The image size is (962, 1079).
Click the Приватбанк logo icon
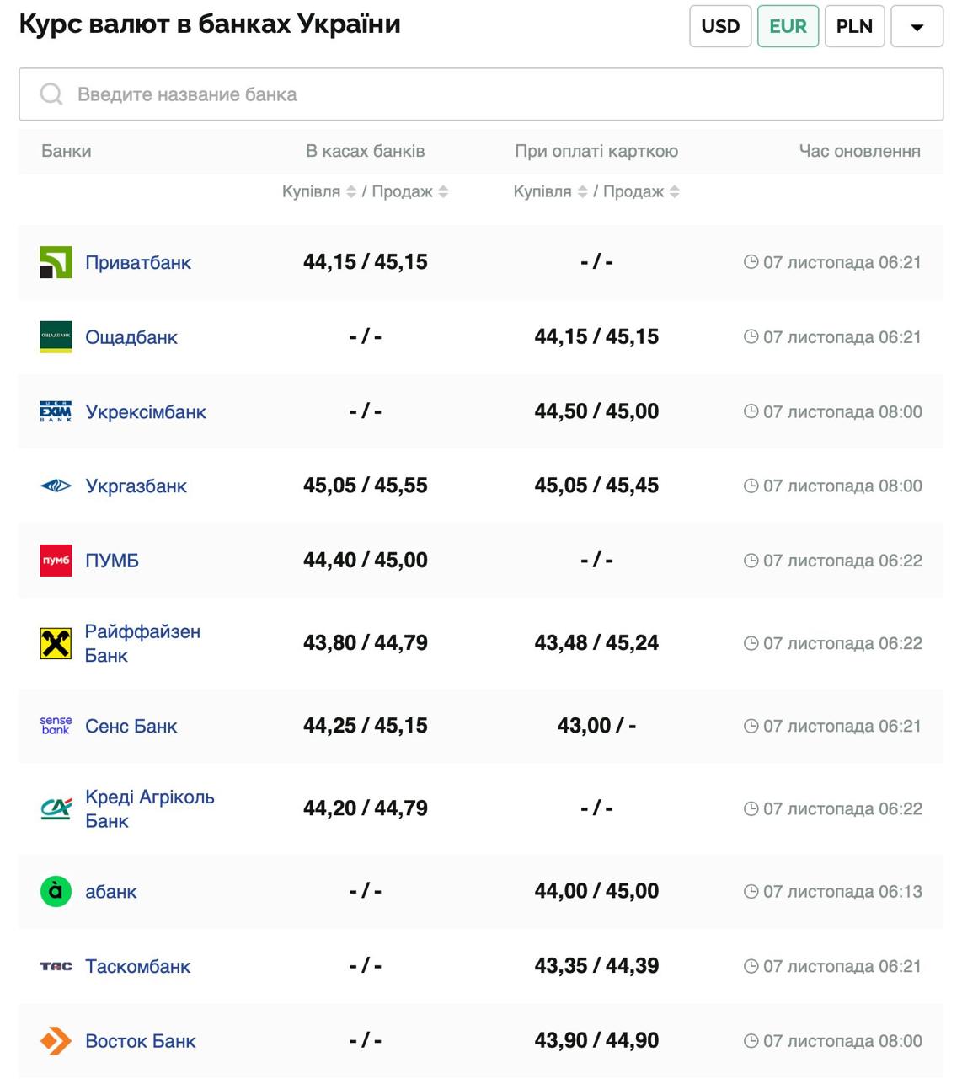point(56,262)
